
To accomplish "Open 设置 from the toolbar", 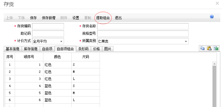I will click(x=76, y=18).
